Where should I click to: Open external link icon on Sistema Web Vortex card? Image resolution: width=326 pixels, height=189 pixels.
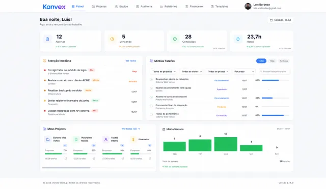66,159
